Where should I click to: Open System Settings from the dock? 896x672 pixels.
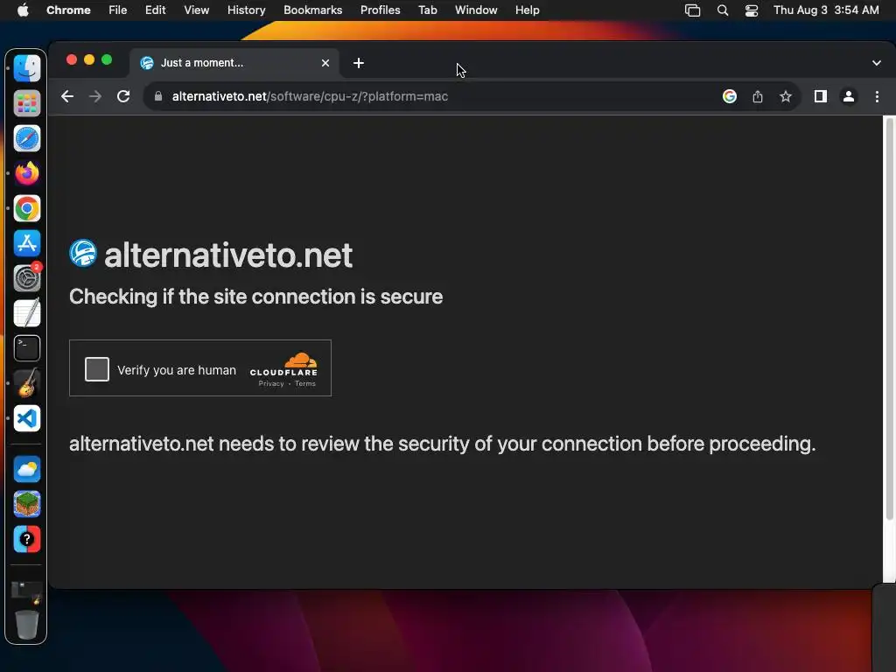[27, 278]
